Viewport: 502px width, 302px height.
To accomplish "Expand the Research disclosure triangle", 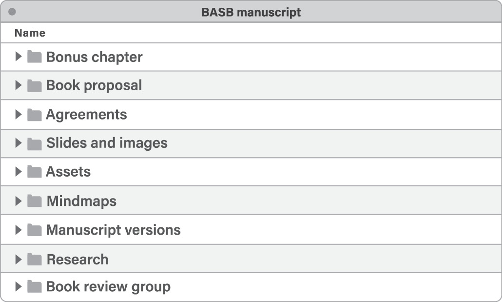I will tap(19, 259).
